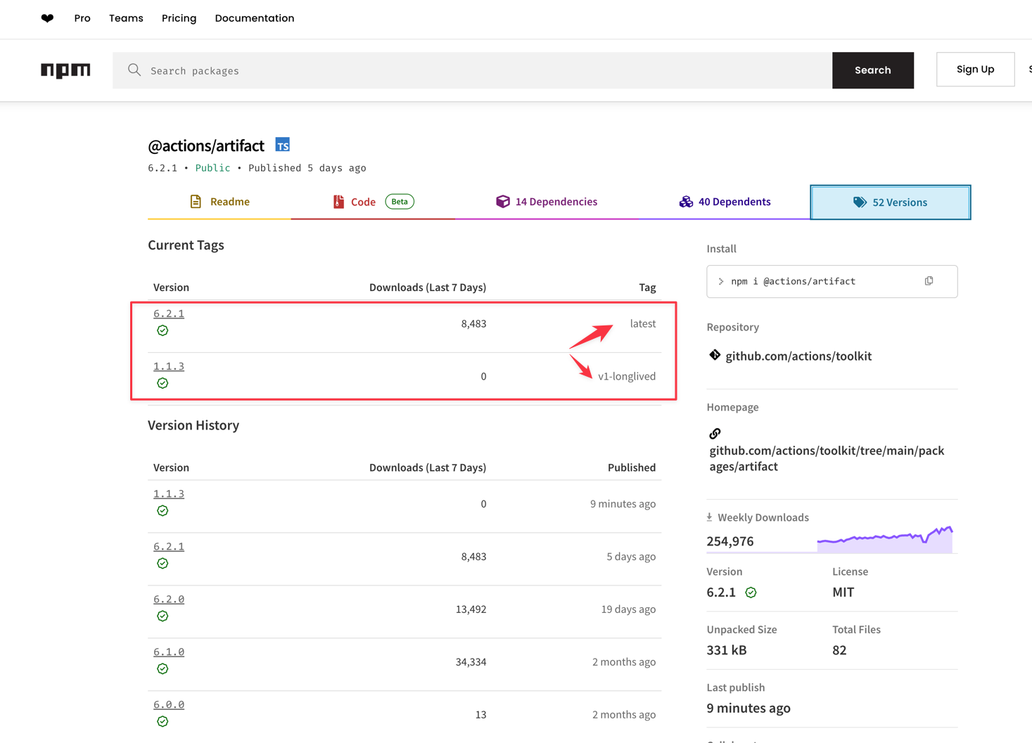Open version 6.1.0 link
Viewport: 1032px width, 743px height.
point(169,652)
